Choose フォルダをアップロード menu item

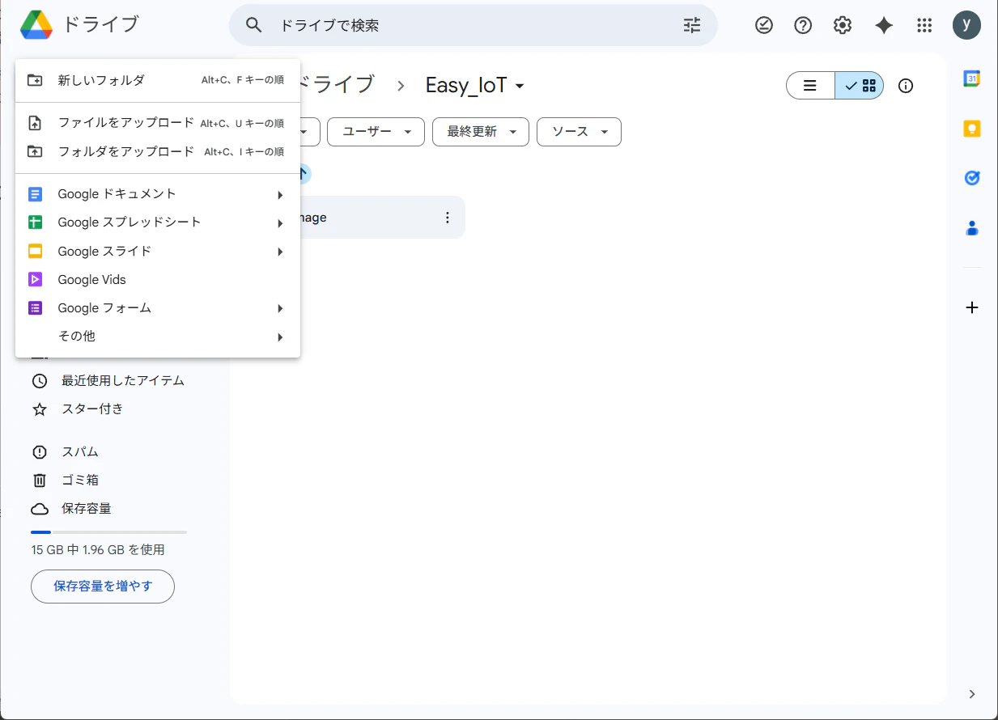coord(158,151)
